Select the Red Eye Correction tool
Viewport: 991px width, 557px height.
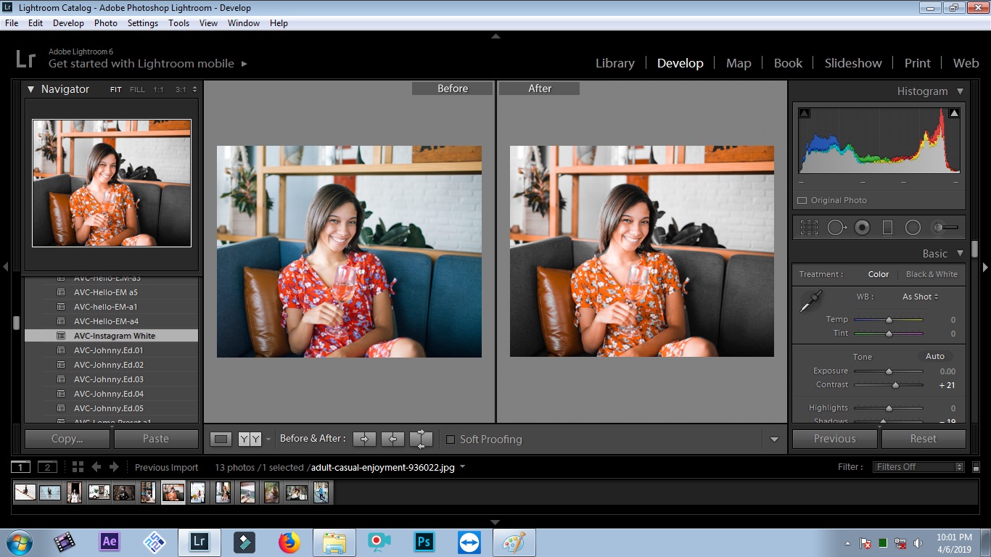862,228
